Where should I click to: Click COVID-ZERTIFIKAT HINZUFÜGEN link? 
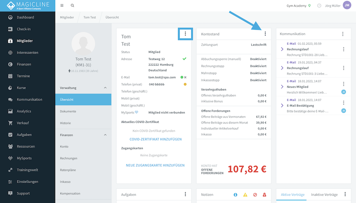pyautogui.click(x=155, y=139)
